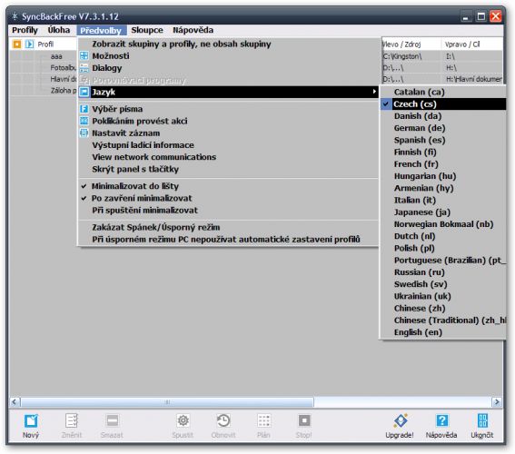Click the Spustit gear toolbar icon
This screenshot has height=454, width=515.
pyautogui.click(x=183, y=420)
